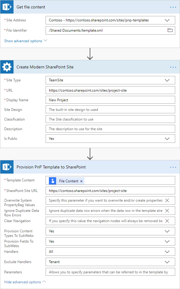Open ellipsis menu for Provision PnP Template
The width and height of the screenshot is (180, 289).
click(x=173, y=167)
